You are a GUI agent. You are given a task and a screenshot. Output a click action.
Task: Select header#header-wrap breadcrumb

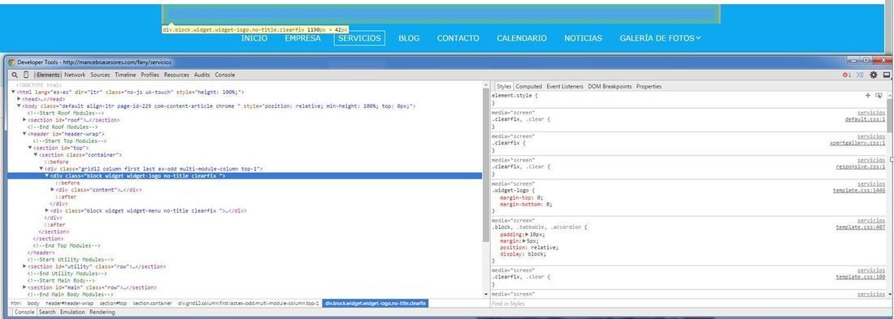click(x=70, y=304)
